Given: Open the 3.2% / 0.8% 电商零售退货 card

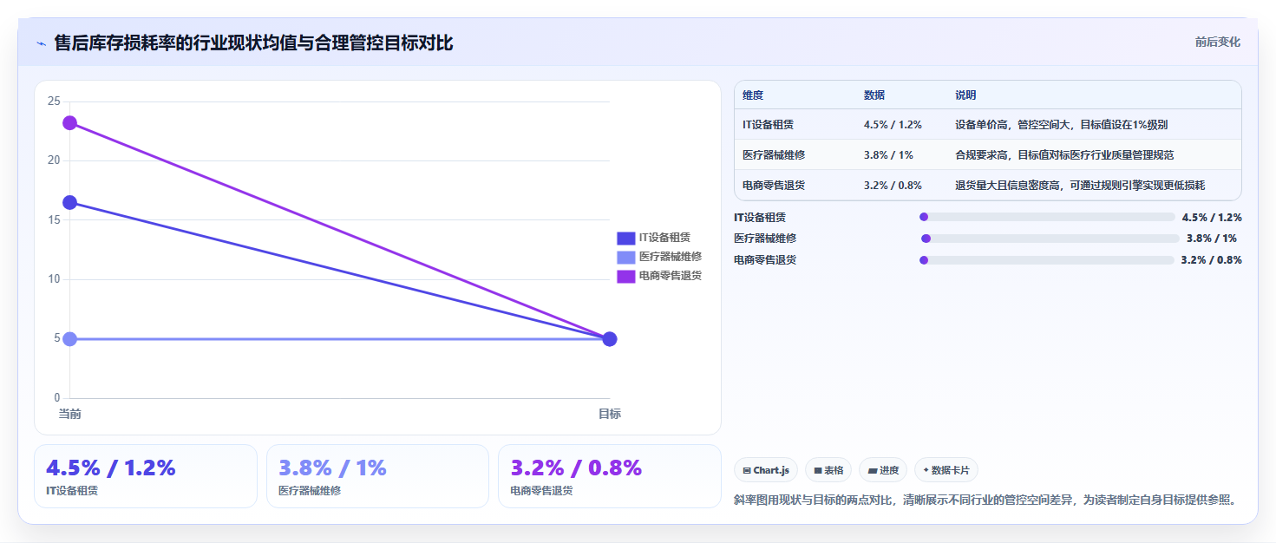Looking at the screenshot, I should (610, 476).
